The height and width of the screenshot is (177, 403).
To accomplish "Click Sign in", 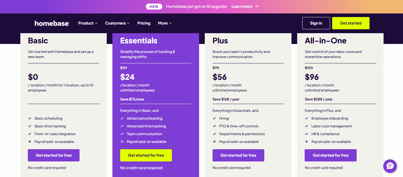I will pos(316,23).
